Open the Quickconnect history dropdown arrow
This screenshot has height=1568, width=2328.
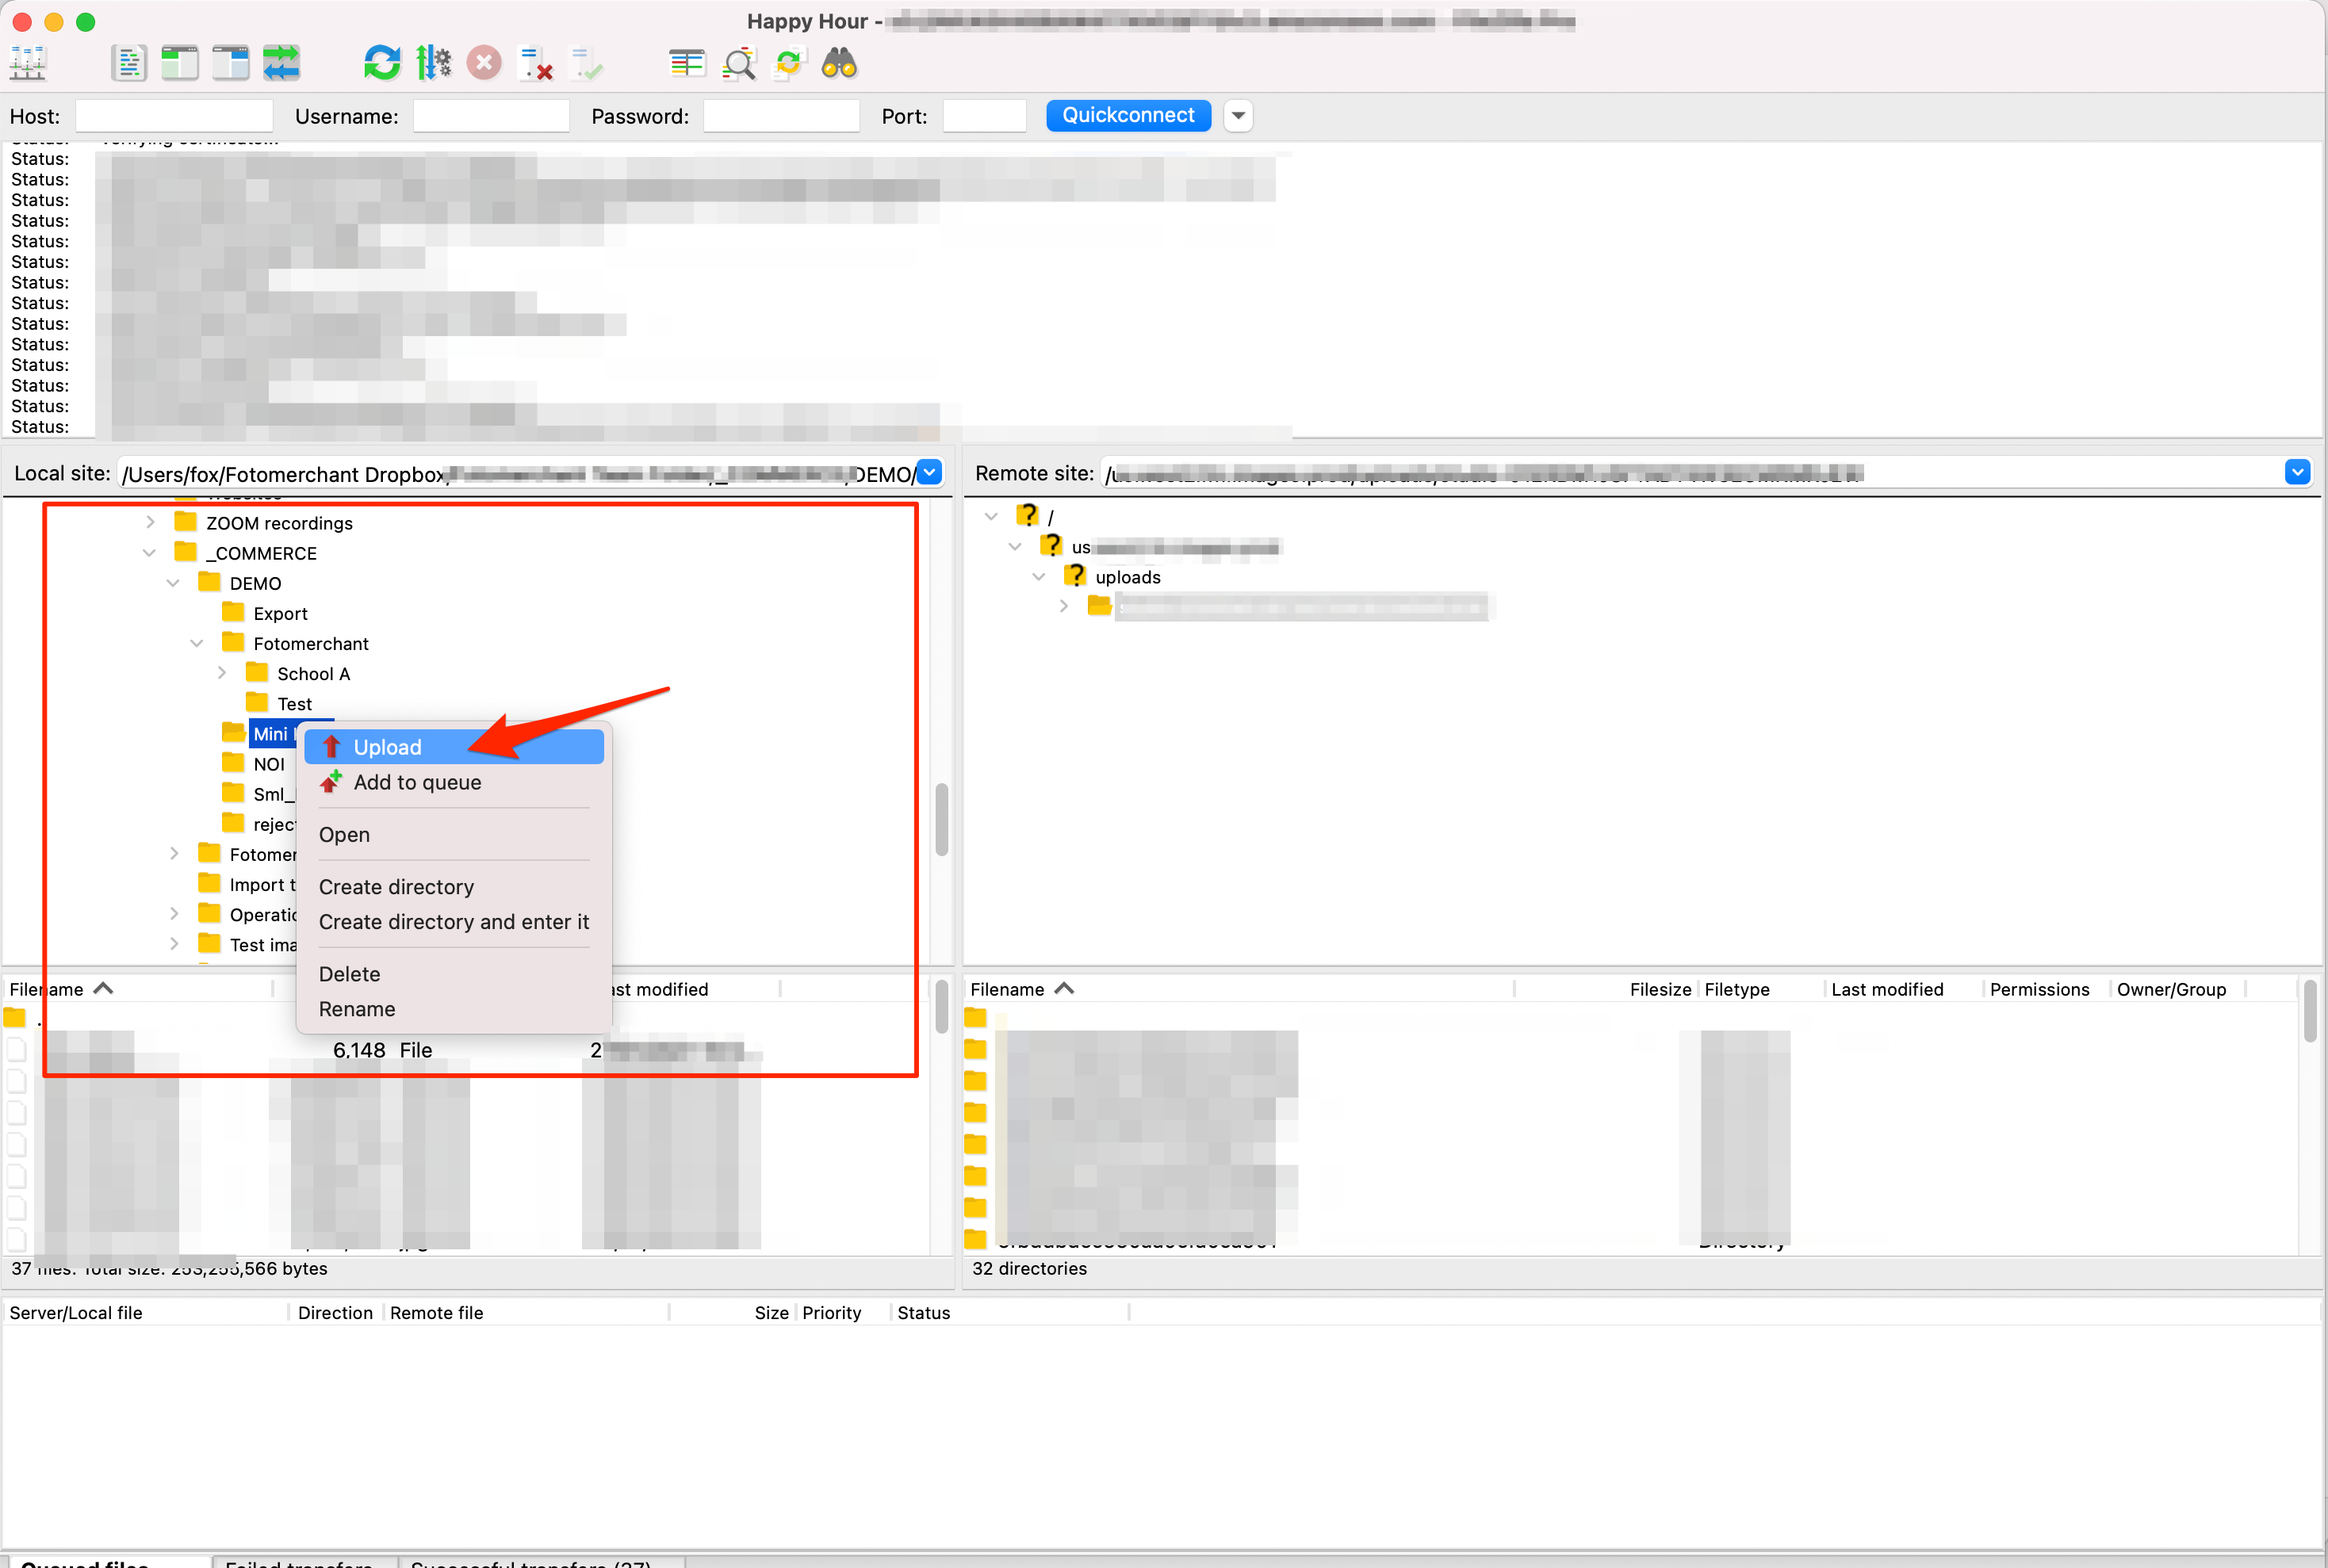point(1238,116)
